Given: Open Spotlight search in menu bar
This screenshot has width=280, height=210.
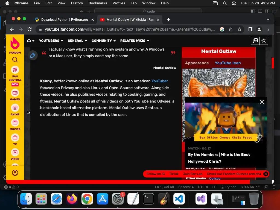Looking at the screenshot, I should click(225, 3).
